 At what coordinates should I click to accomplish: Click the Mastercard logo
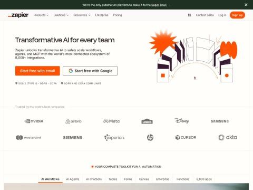(x=28, y=138)
